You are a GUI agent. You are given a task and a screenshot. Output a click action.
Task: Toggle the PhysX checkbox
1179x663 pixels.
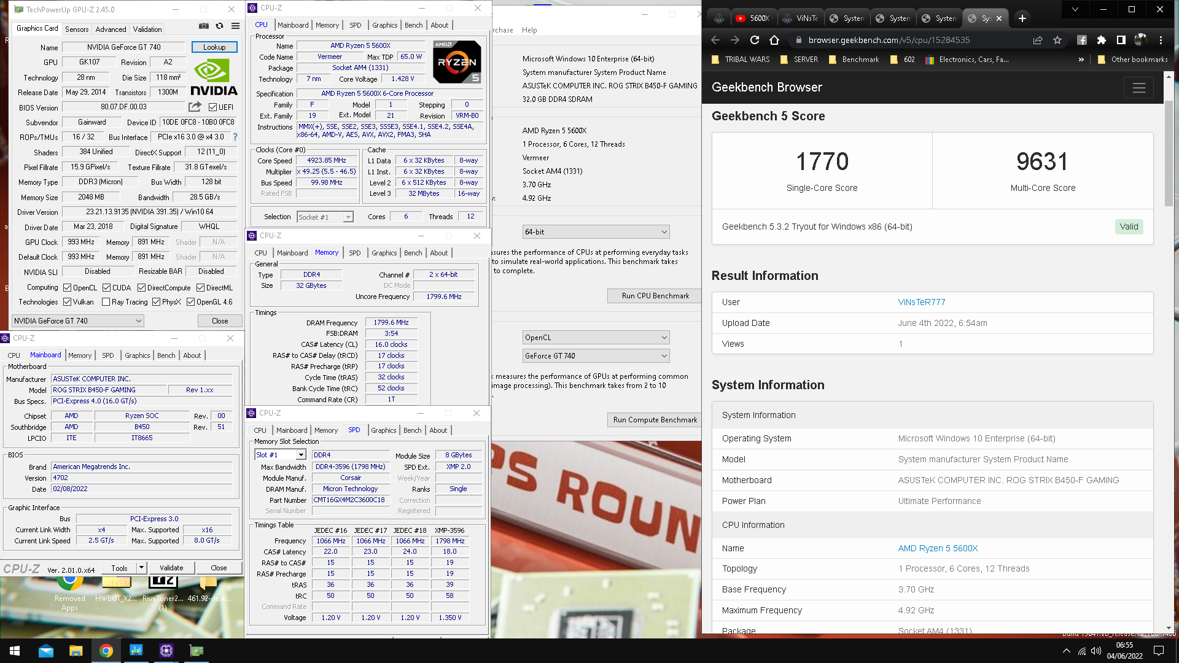point(156,301)
